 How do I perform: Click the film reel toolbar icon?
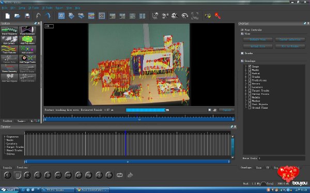(175, 16)
